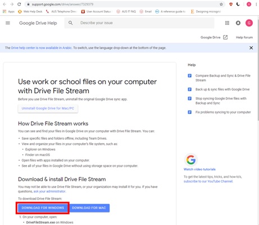Image resolution: width=259 pixels, height=225 pixels.
Task: Open the Google apps grid
Action: (227, 23)
